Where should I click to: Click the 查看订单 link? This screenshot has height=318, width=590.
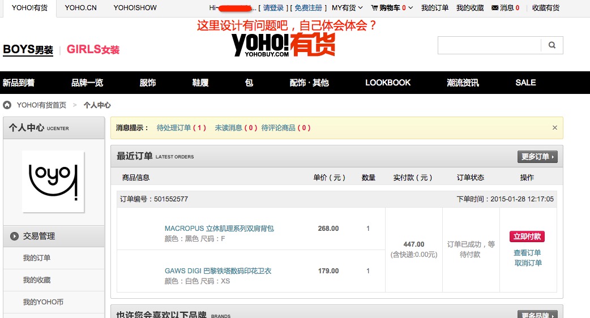click(527, 252)
